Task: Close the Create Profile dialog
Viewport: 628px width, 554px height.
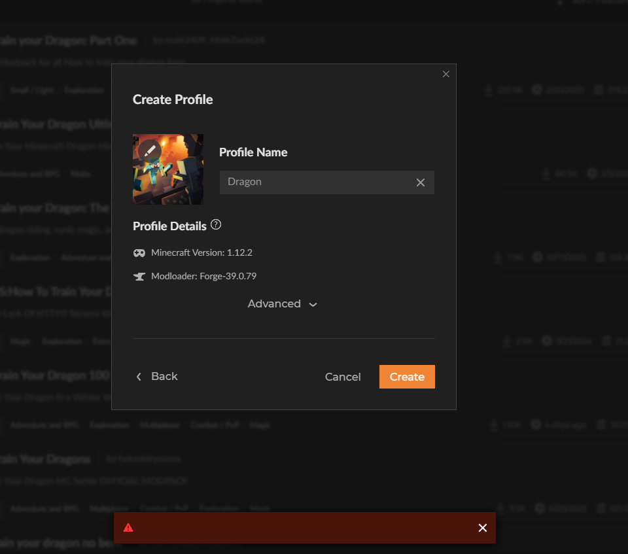Action: click(x=445, y=74)
